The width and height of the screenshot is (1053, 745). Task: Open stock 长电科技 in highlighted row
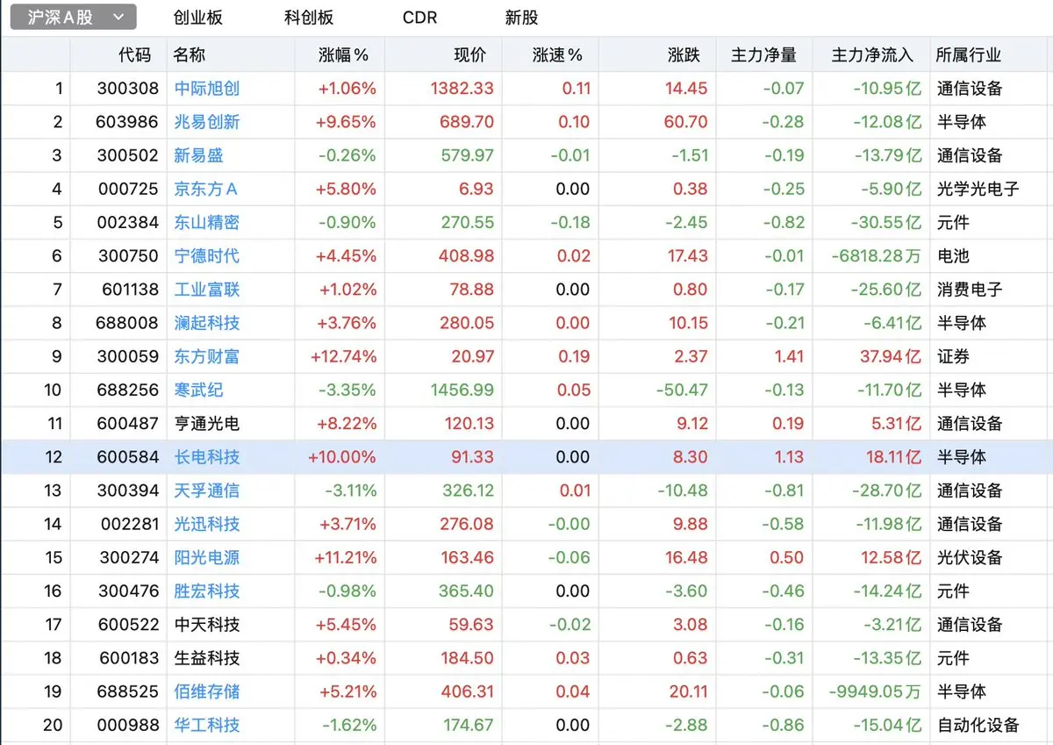click(x=207, y=456)
